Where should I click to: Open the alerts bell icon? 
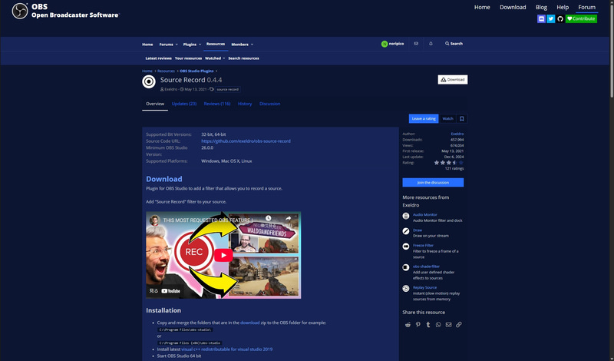[x=431, y=44]
